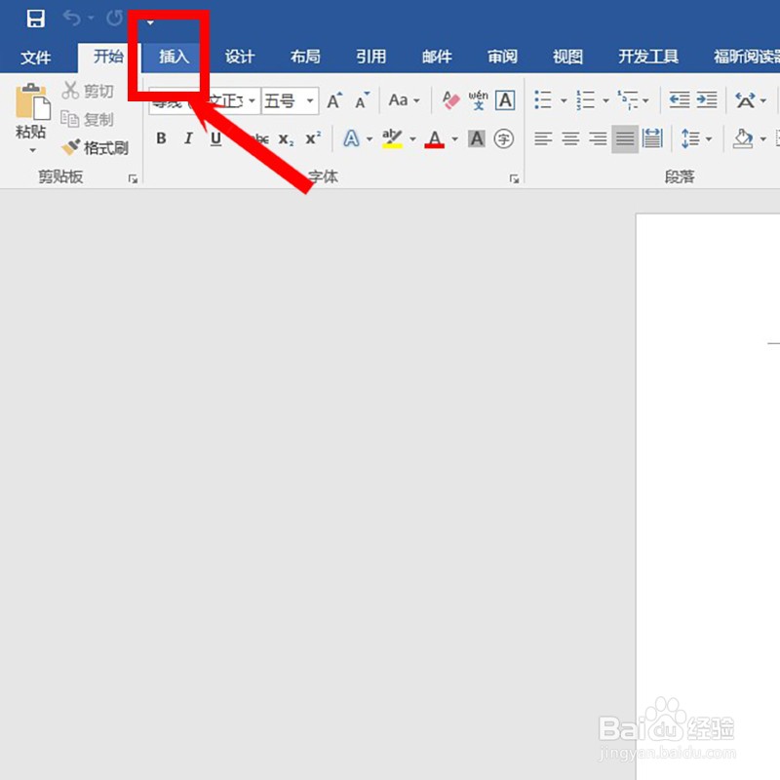Switch to the 开始 tab
The image size is (780, 780).
(108, 57)
